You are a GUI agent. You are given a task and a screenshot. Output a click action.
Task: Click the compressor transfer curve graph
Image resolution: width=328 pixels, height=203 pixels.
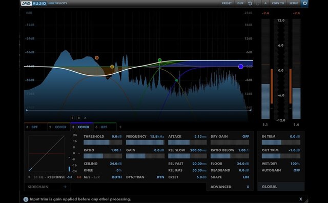[47, 153]
